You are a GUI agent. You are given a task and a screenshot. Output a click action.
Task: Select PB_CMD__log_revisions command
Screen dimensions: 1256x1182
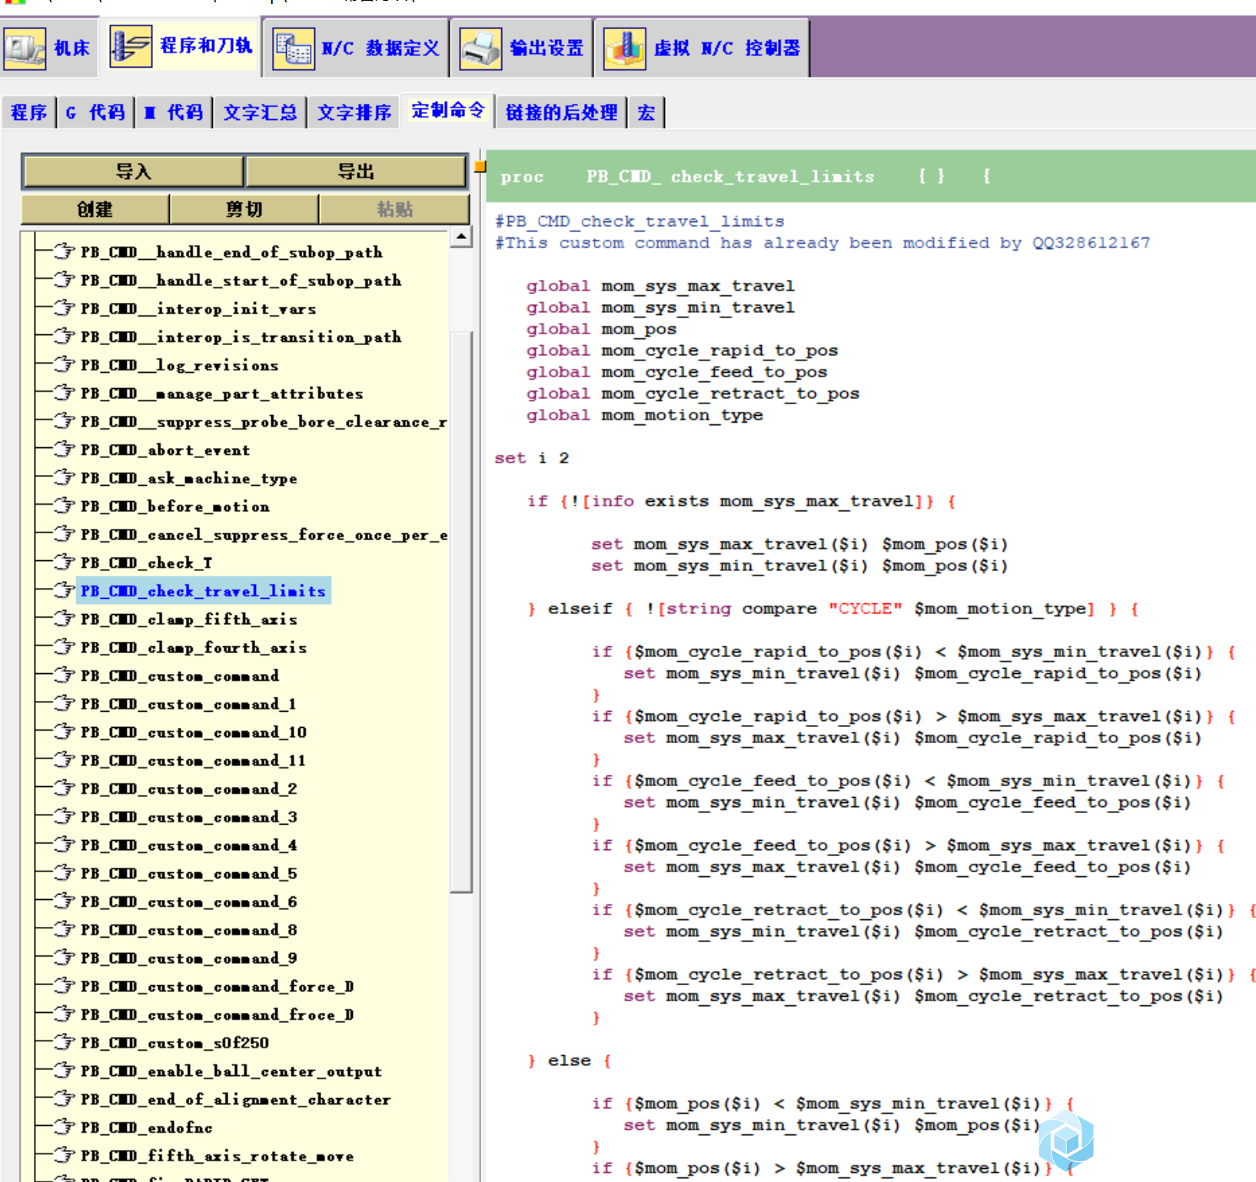click(179, 365)
